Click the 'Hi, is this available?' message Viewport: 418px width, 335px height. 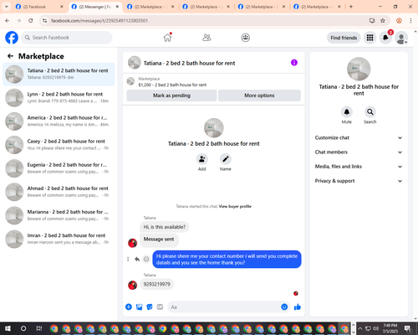[x=164, y=227]
